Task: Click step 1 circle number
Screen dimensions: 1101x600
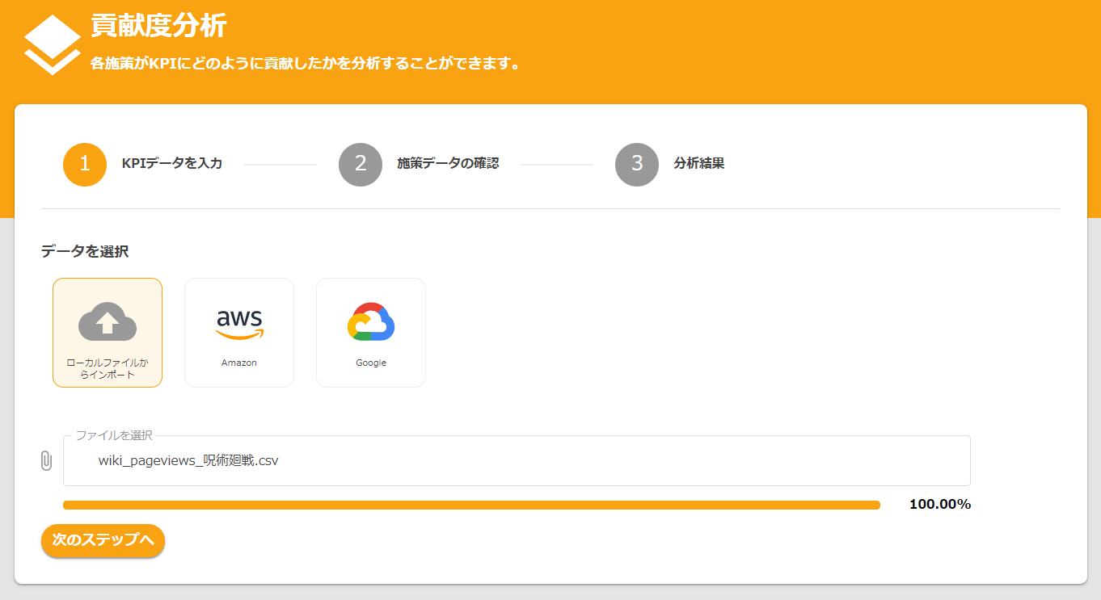Action: pyautogui.click(x=85, y=165)
